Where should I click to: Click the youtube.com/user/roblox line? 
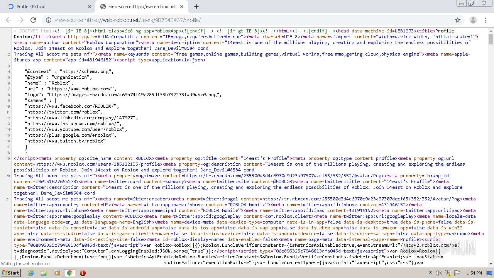(76, 129)
